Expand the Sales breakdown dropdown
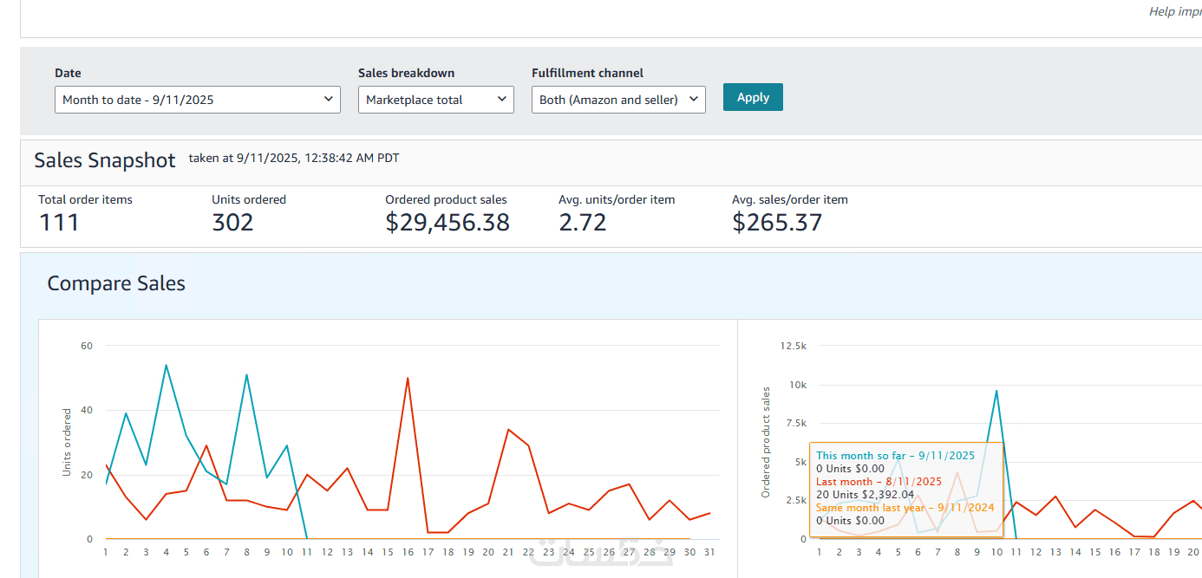 [435, 100]
